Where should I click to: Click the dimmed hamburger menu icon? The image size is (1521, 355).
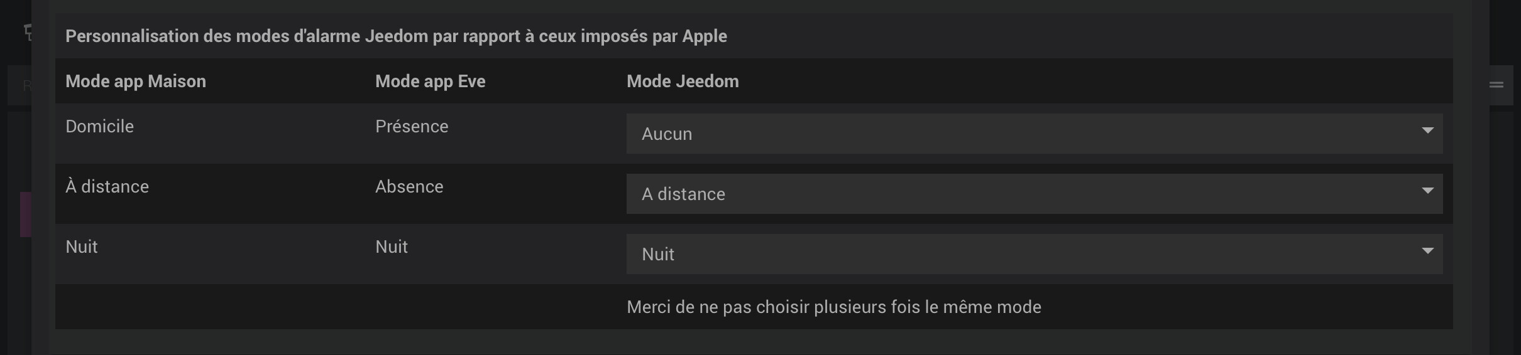tap(1496, 84)
